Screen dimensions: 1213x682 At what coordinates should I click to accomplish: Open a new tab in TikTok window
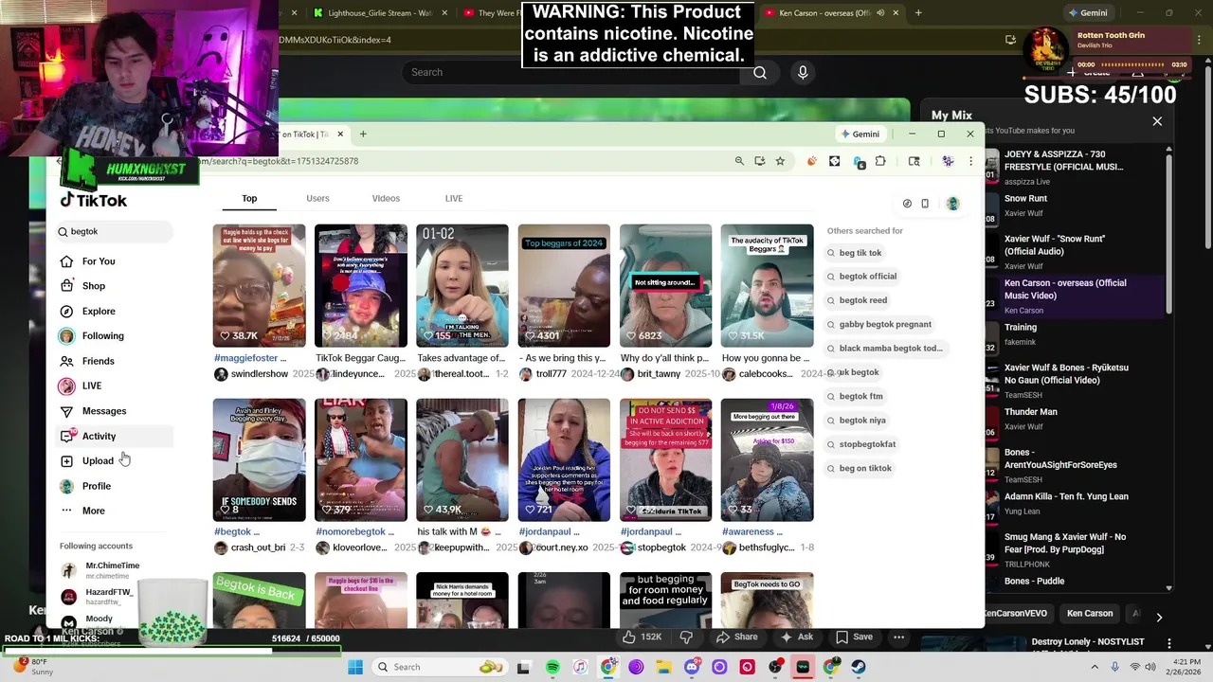(363, 135)
